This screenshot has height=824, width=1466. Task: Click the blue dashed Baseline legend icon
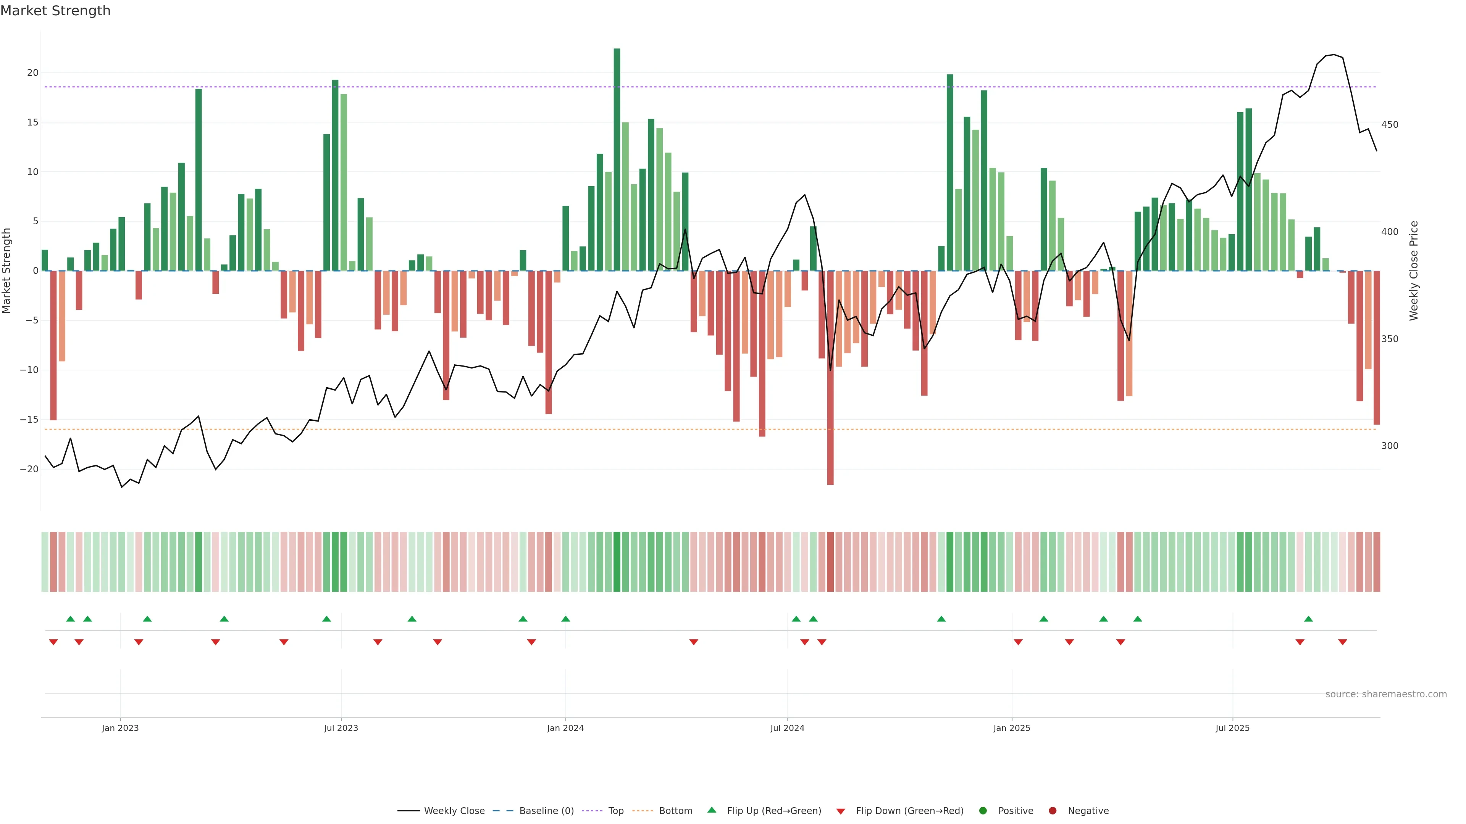(x=502, y=810)
